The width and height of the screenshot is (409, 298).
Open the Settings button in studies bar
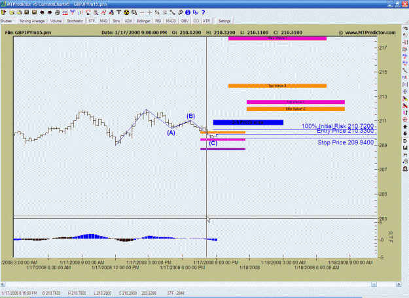point(224,21)
